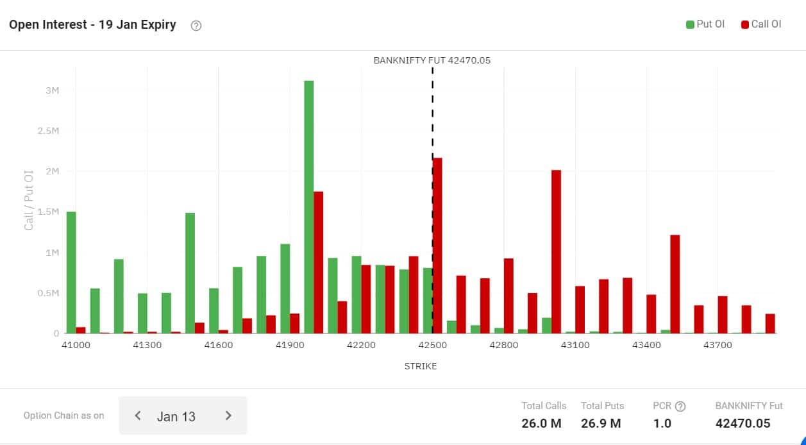Click the PCR help question mark icon
The image size is (806, 445).
[680, 406]
